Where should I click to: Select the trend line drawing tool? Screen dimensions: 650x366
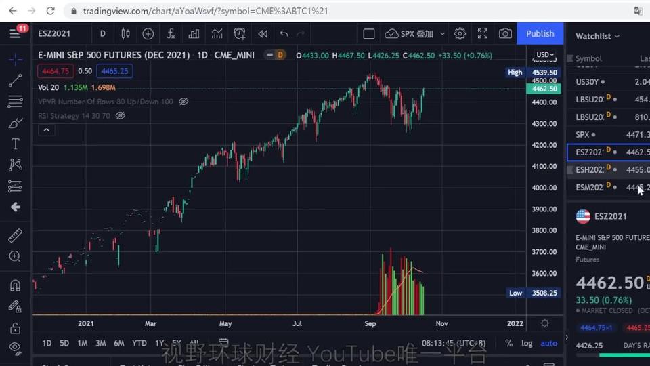[16, 81]
